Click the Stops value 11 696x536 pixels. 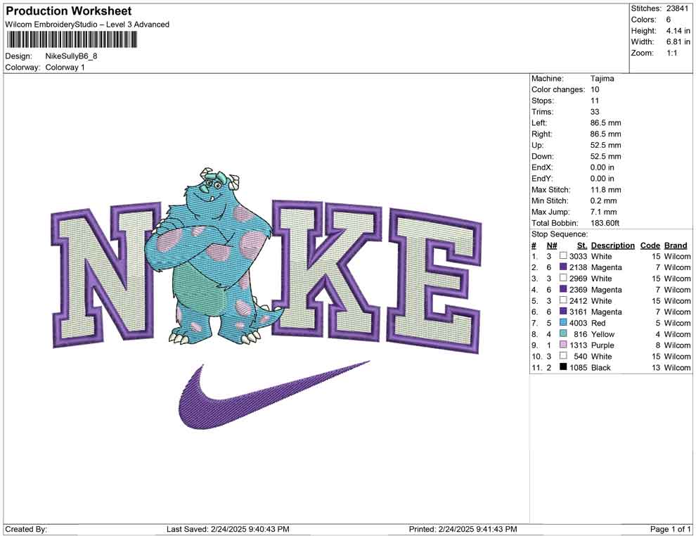click(595, 101)
